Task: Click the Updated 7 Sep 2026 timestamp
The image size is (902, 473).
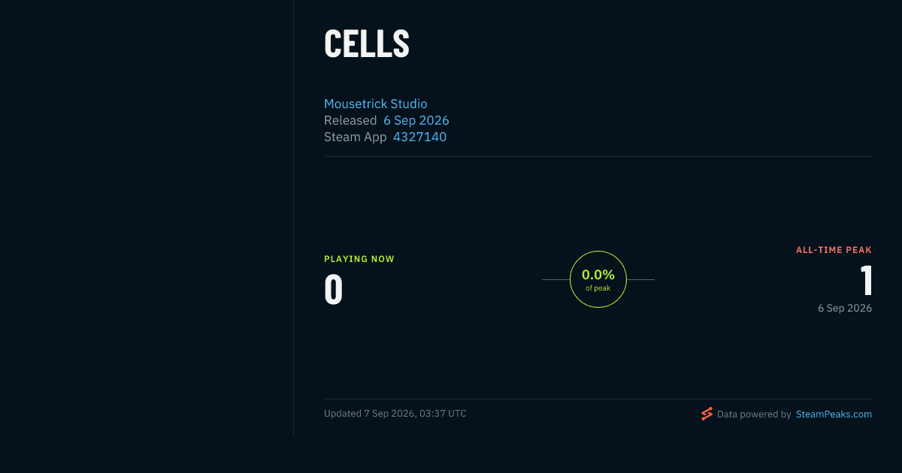Action: 395,414
